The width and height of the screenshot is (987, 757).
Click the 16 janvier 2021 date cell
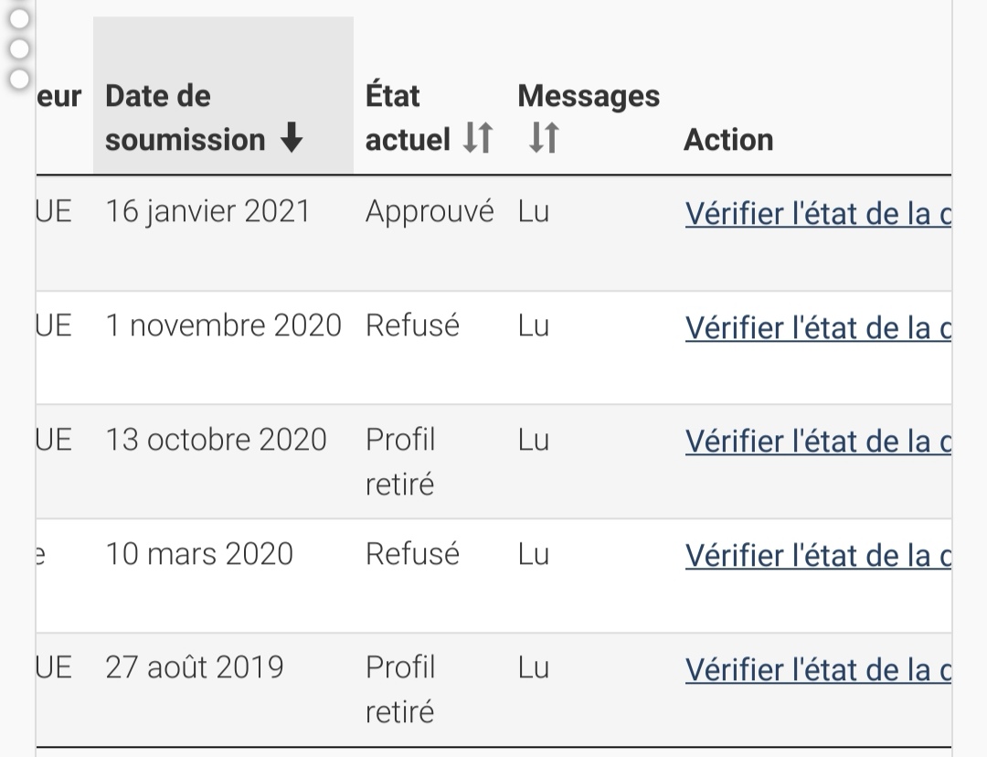point(207,211)
